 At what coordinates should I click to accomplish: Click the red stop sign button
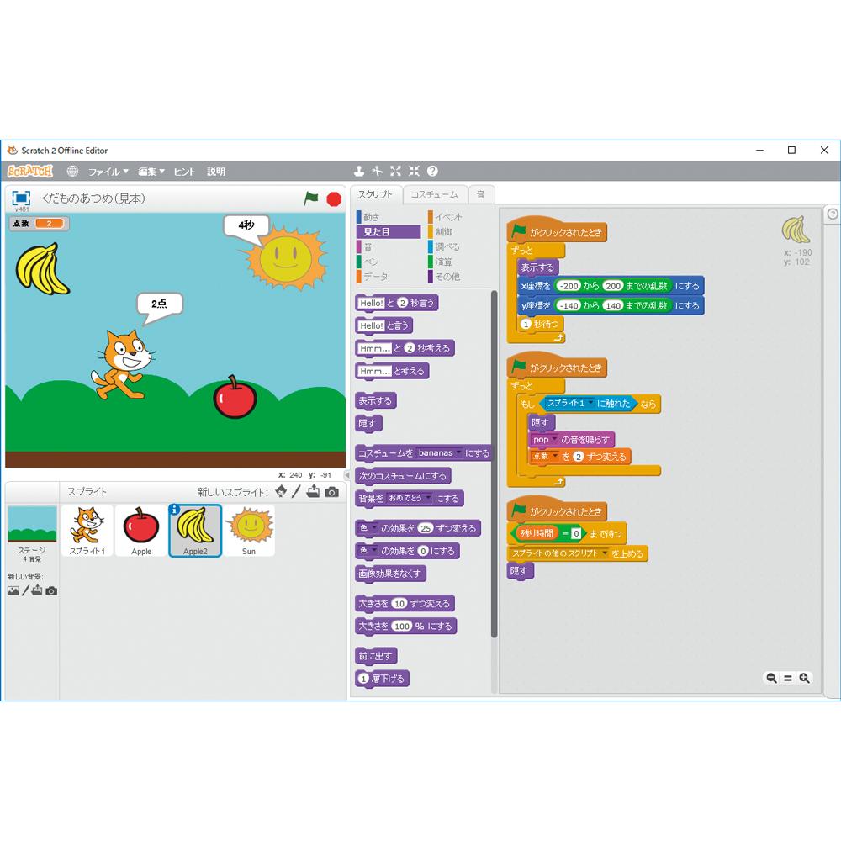(x=334, y=199)
